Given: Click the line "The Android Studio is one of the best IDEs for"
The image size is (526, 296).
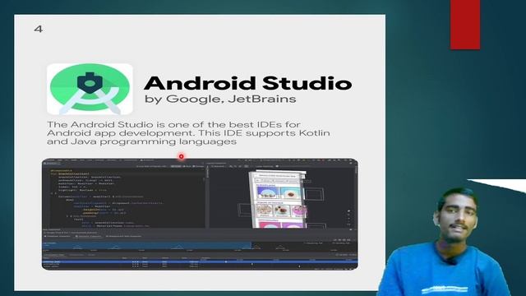Looking at the screenshot, I should tap(173, 124).
